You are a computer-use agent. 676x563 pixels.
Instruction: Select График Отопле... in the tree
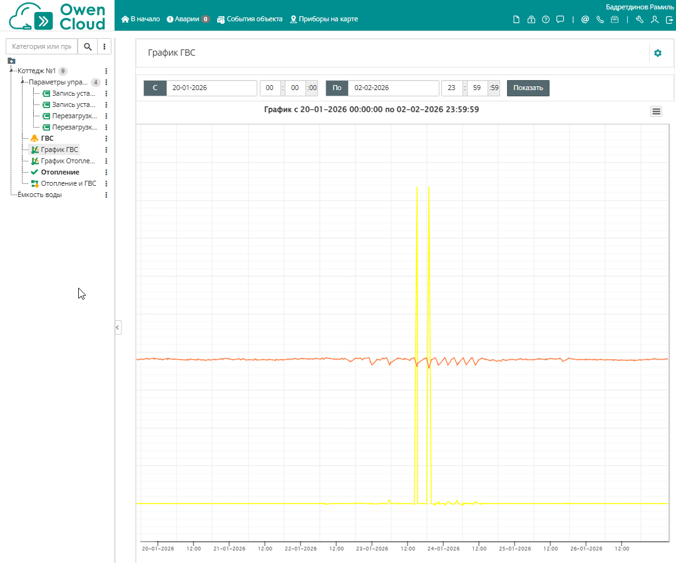click(68, 161)
